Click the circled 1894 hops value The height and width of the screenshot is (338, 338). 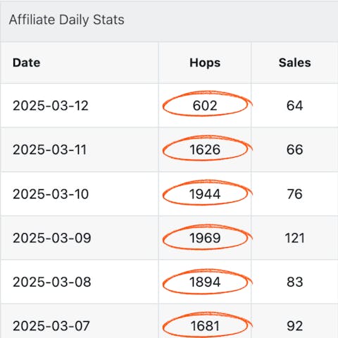point(205,282)
